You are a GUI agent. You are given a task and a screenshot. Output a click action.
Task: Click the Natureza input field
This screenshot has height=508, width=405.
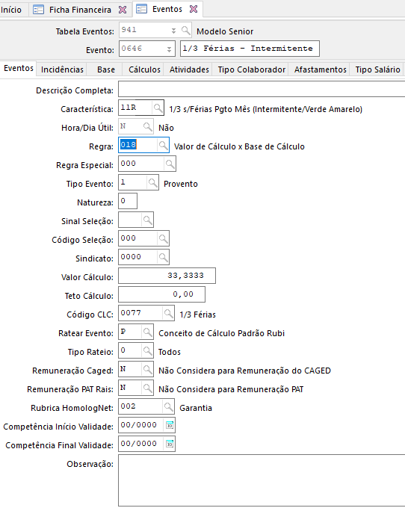click(x=128, y=201)
